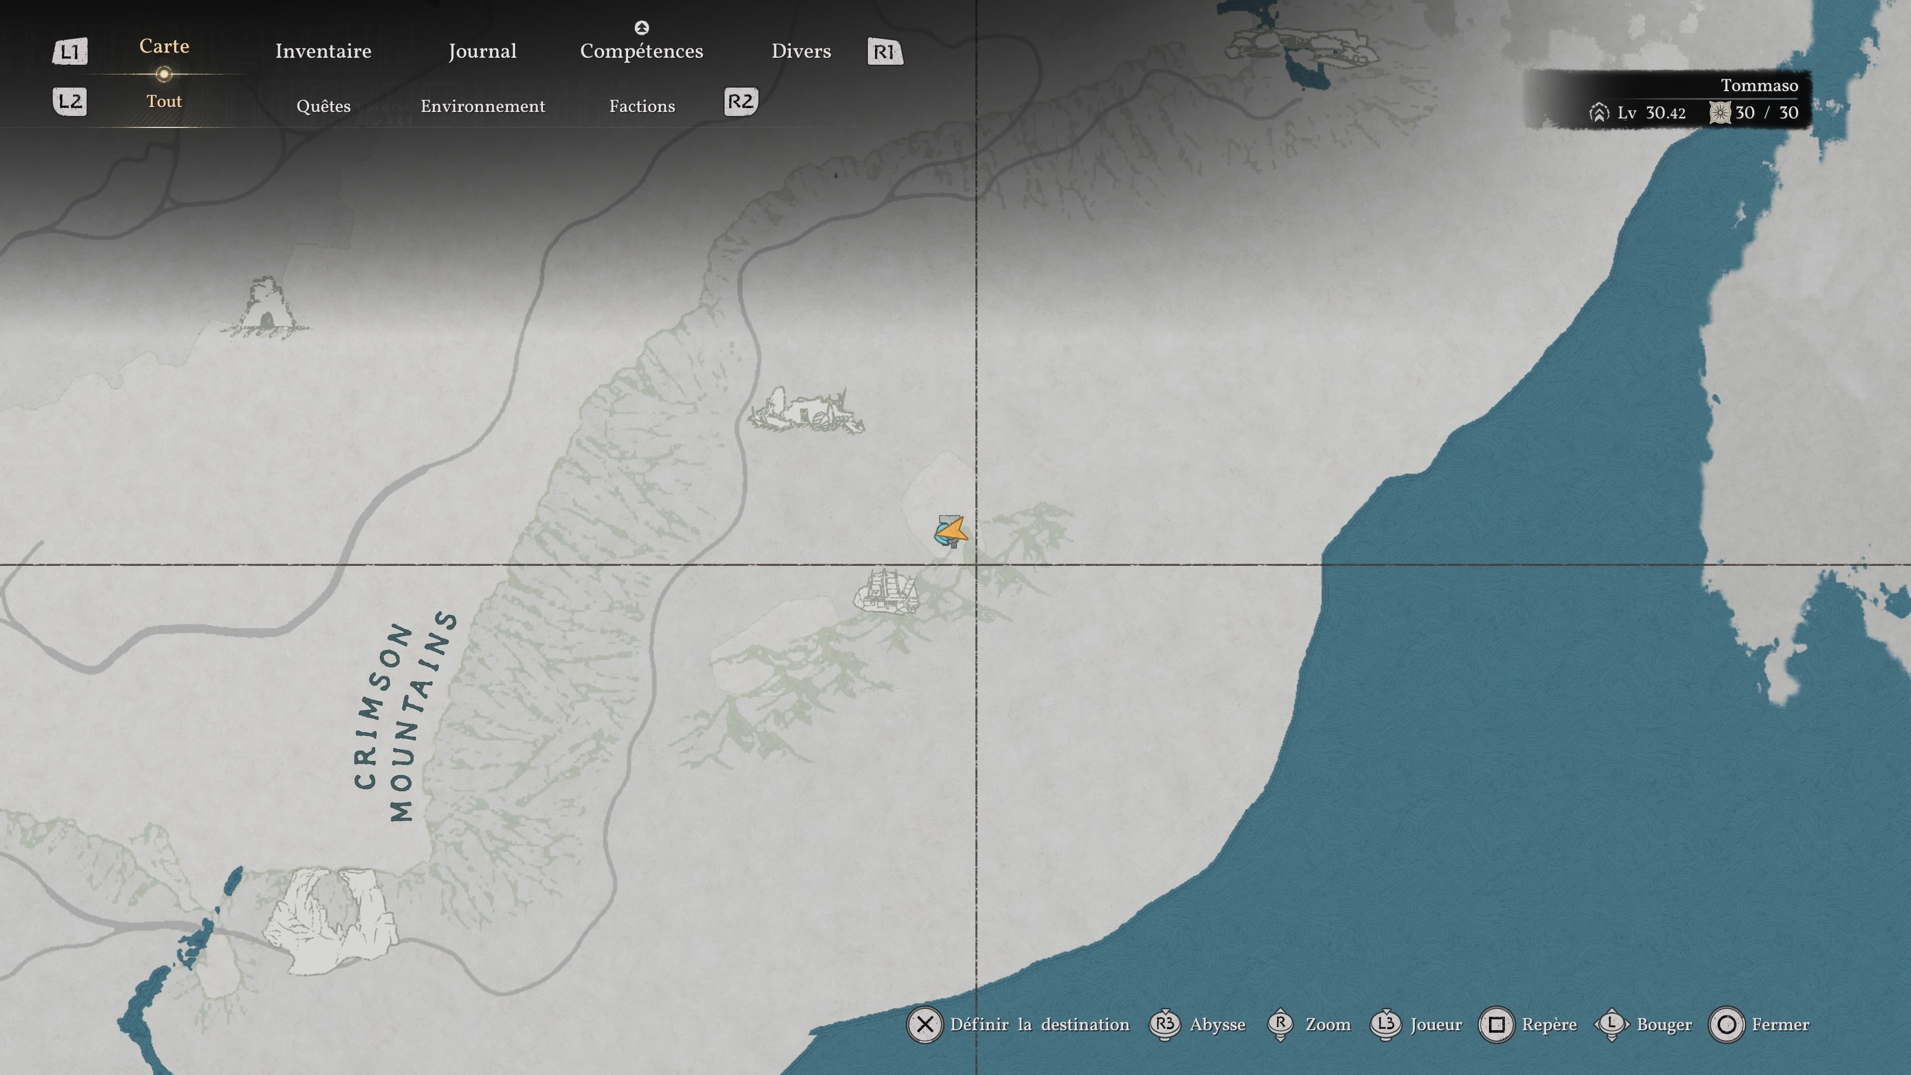
Task: Click the notification marker above Compétences
Action: click(x=641, y=27)
